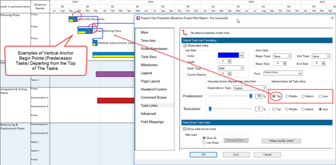336x165 pixels.
Task: Select Successor Auto vertical anchor
Action: click(320, 109)
